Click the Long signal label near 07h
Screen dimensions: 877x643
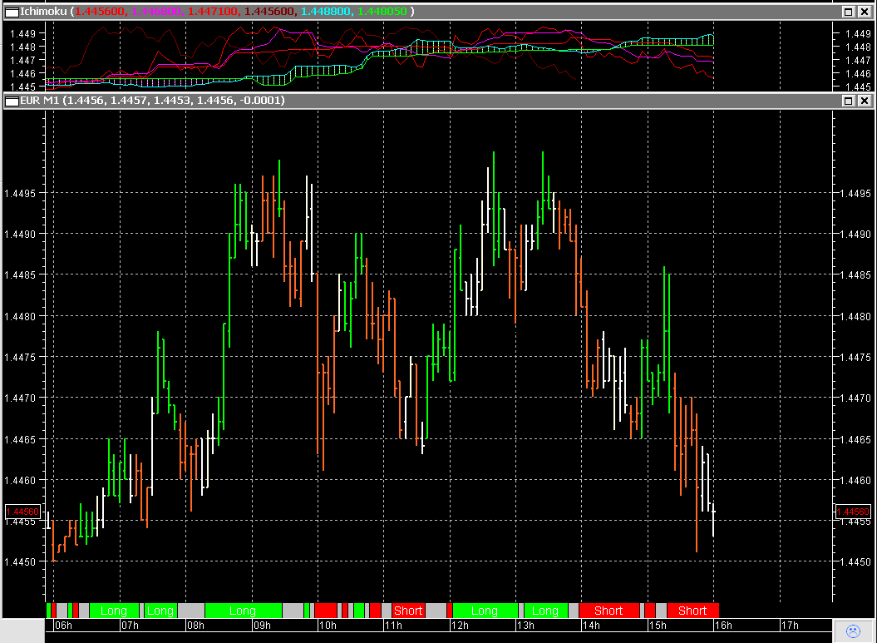pos(114,611)
